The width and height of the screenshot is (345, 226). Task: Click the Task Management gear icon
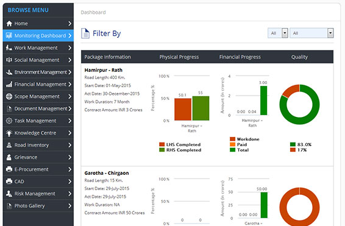9,121
